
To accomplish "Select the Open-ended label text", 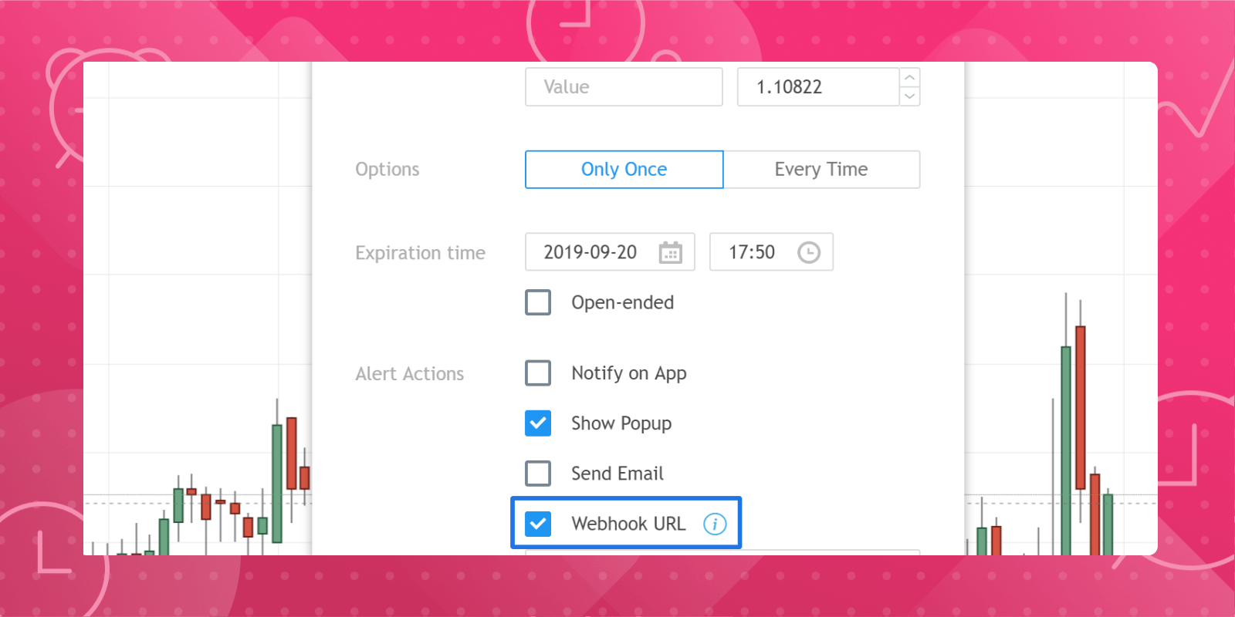I will 622,302.
